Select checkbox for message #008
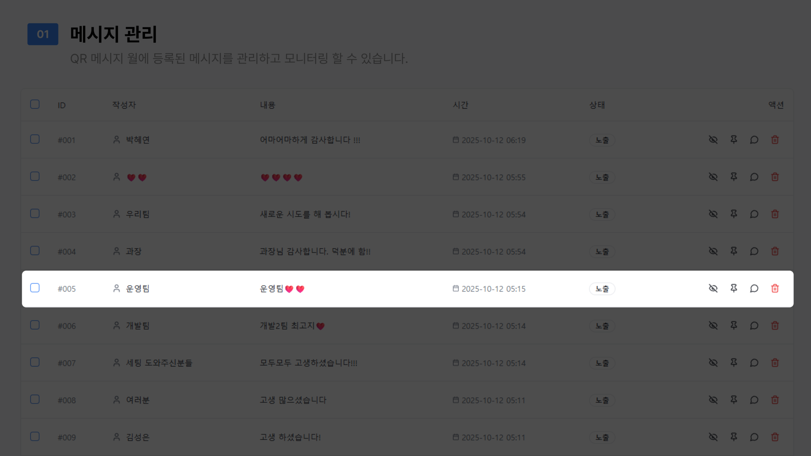The image size is (811, 456). (x=35, y=399)
